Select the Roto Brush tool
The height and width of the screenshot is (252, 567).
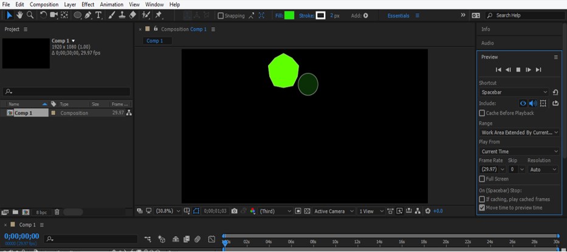[146, 15]
